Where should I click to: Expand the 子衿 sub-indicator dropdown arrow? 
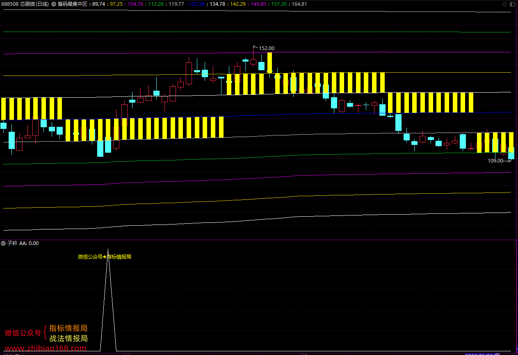tap(3, 243)
